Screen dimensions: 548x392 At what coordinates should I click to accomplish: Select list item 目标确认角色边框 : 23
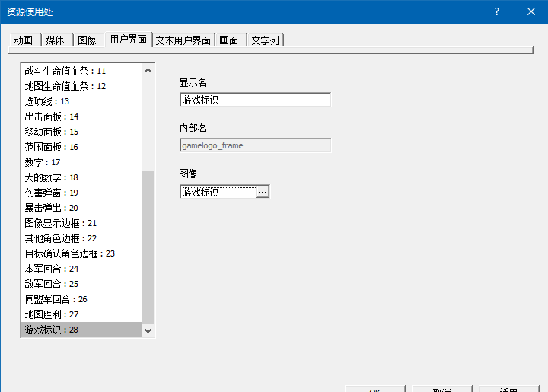(x=81, y=253)
